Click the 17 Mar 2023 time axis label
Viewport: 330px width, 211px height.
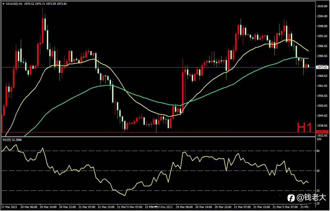click(9, 207)
